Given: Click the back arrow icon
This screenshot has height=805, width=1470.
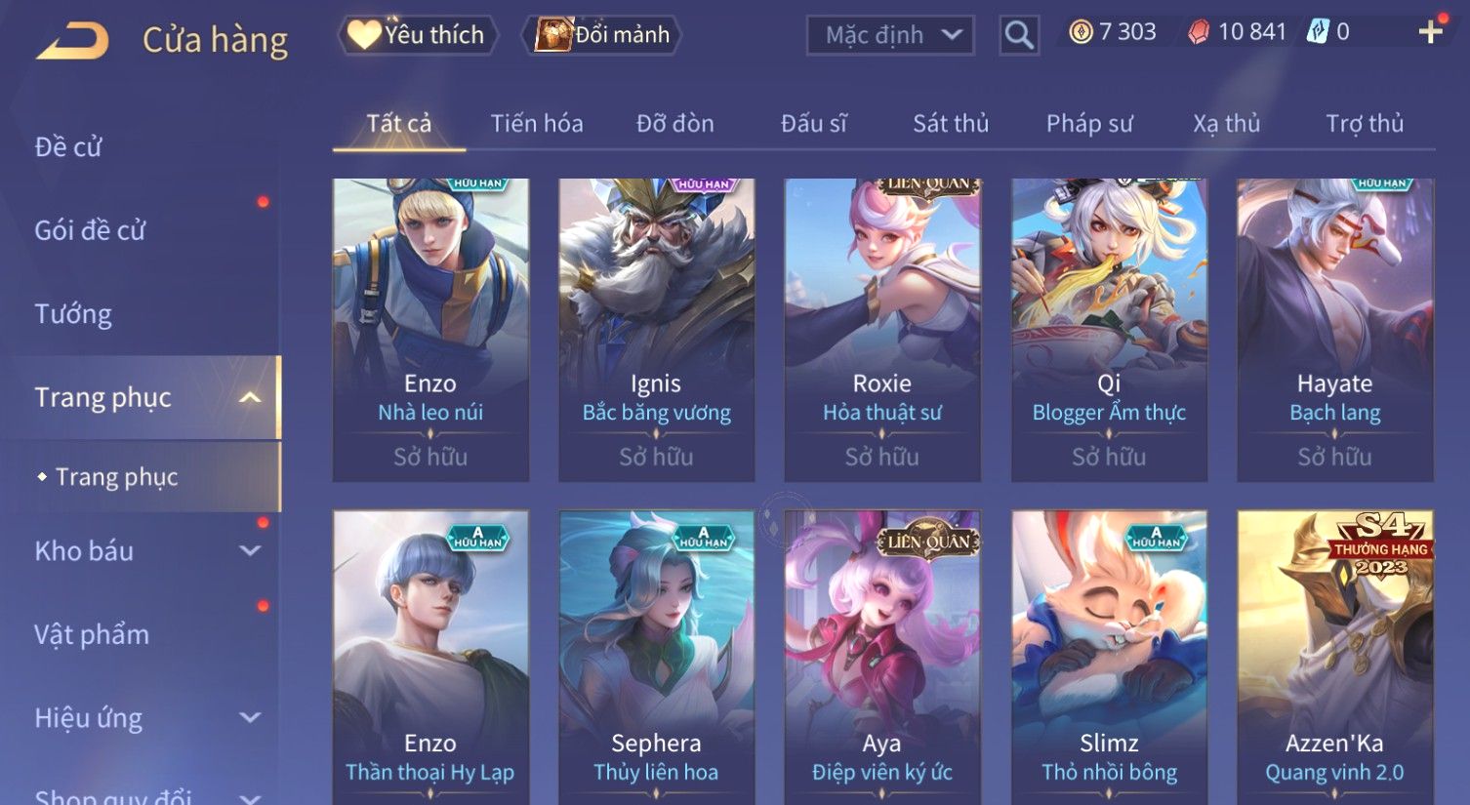Looking at the screenshot, I should click(x=72, y=41).
